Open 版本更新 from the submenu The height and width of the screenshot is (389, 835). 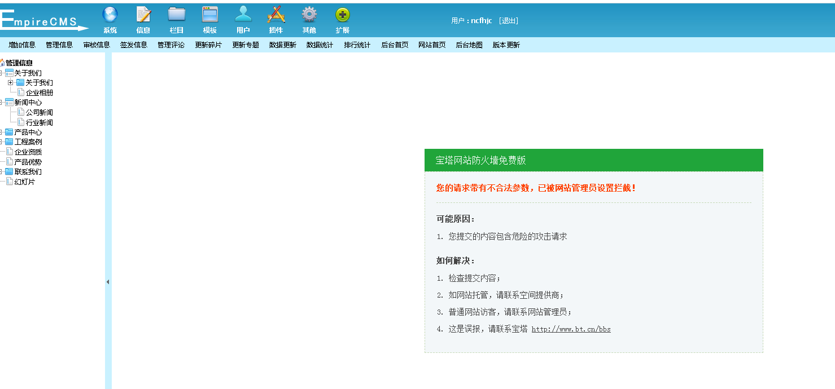[x=506, y=45]
